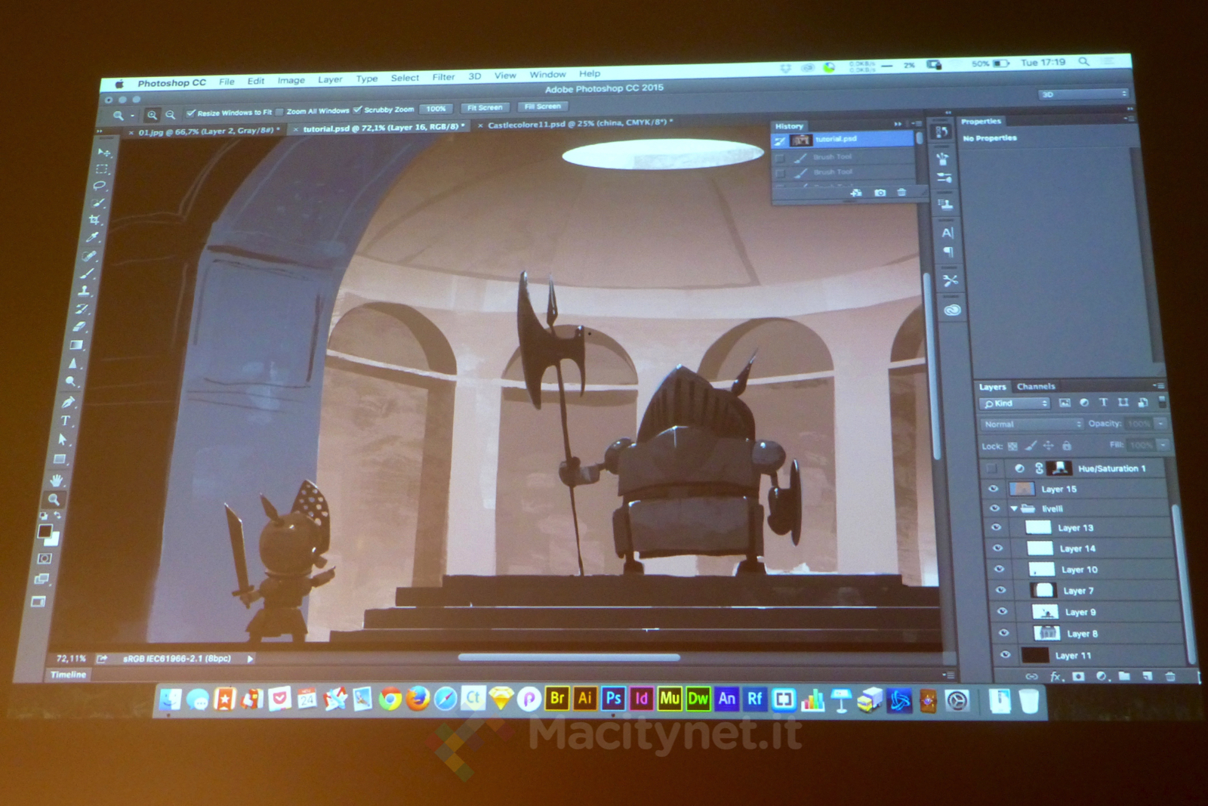Open the Timeline panel tab

pos(69,675)
